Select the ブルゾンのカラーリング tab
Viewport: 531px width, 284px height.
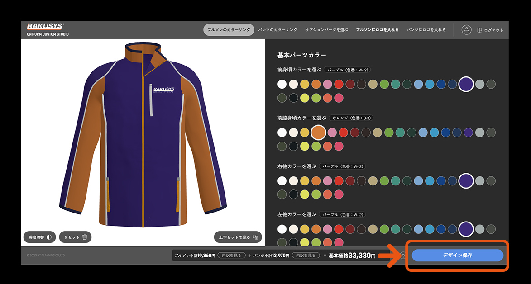[229, 30]
